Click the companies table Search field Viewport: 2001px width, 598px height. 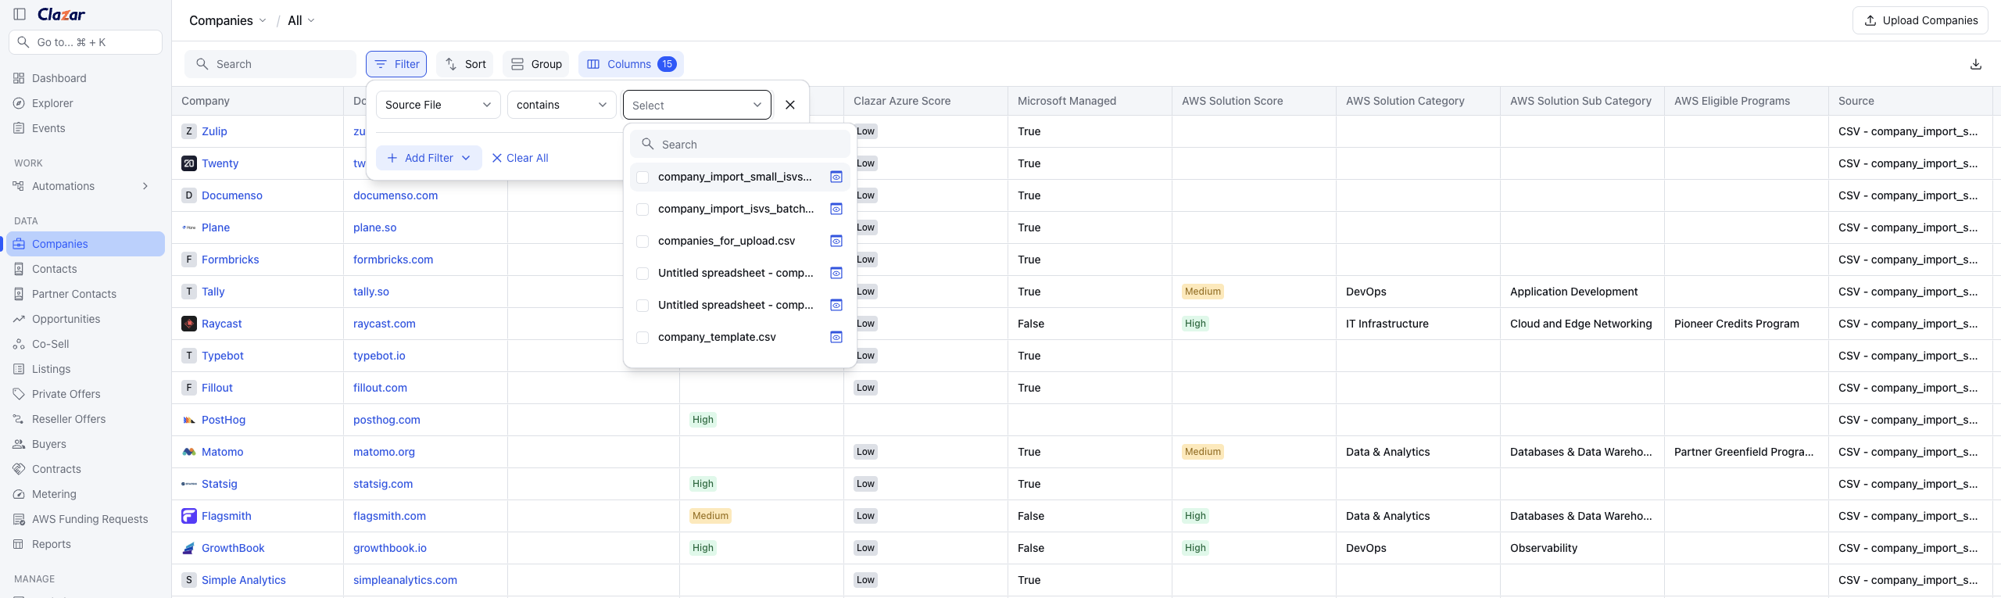pos(270,64)
